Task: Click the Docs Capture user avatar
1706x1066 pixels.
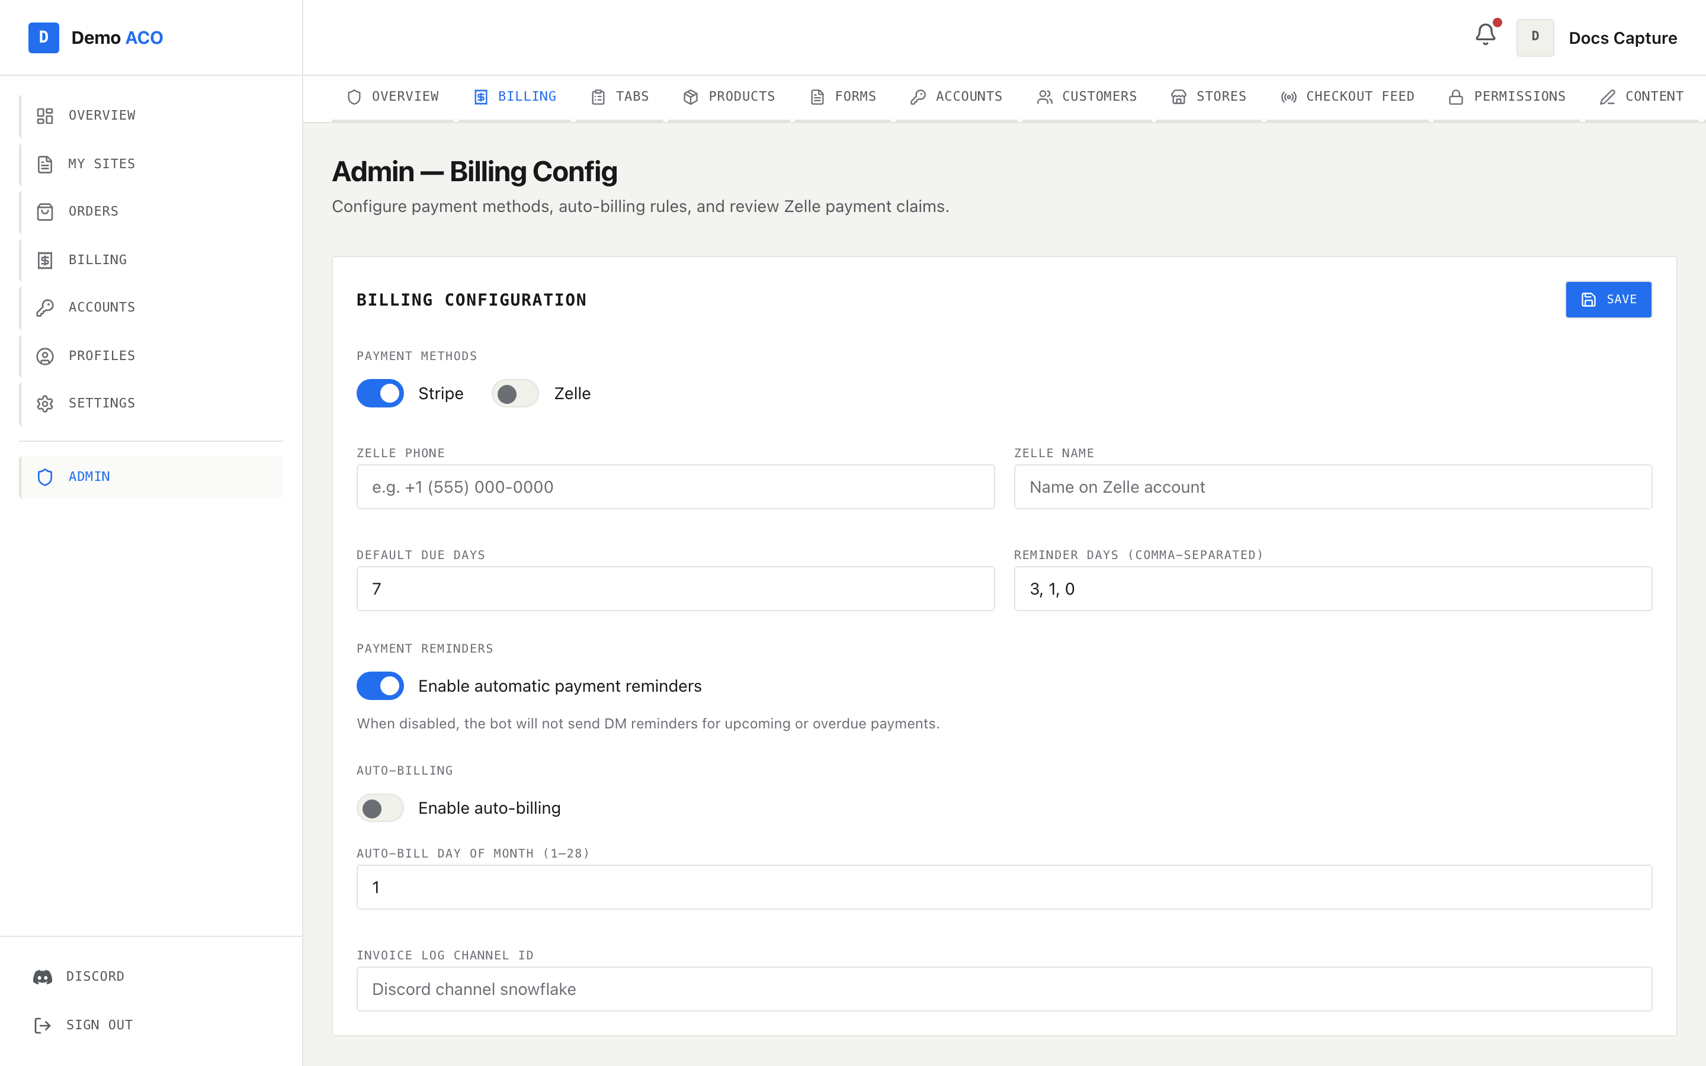Action: coord(1535,37)
